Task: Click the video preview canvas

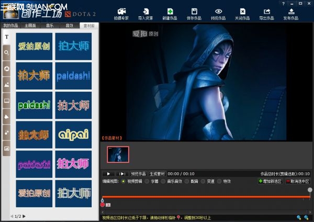Action: click(206, 82)
